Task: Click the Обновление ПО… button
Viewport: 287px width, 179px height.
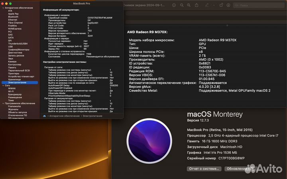Action: 240,169
